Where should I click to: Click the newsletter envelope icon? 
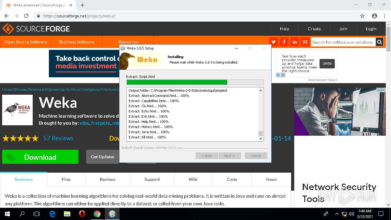coord(305,42)
